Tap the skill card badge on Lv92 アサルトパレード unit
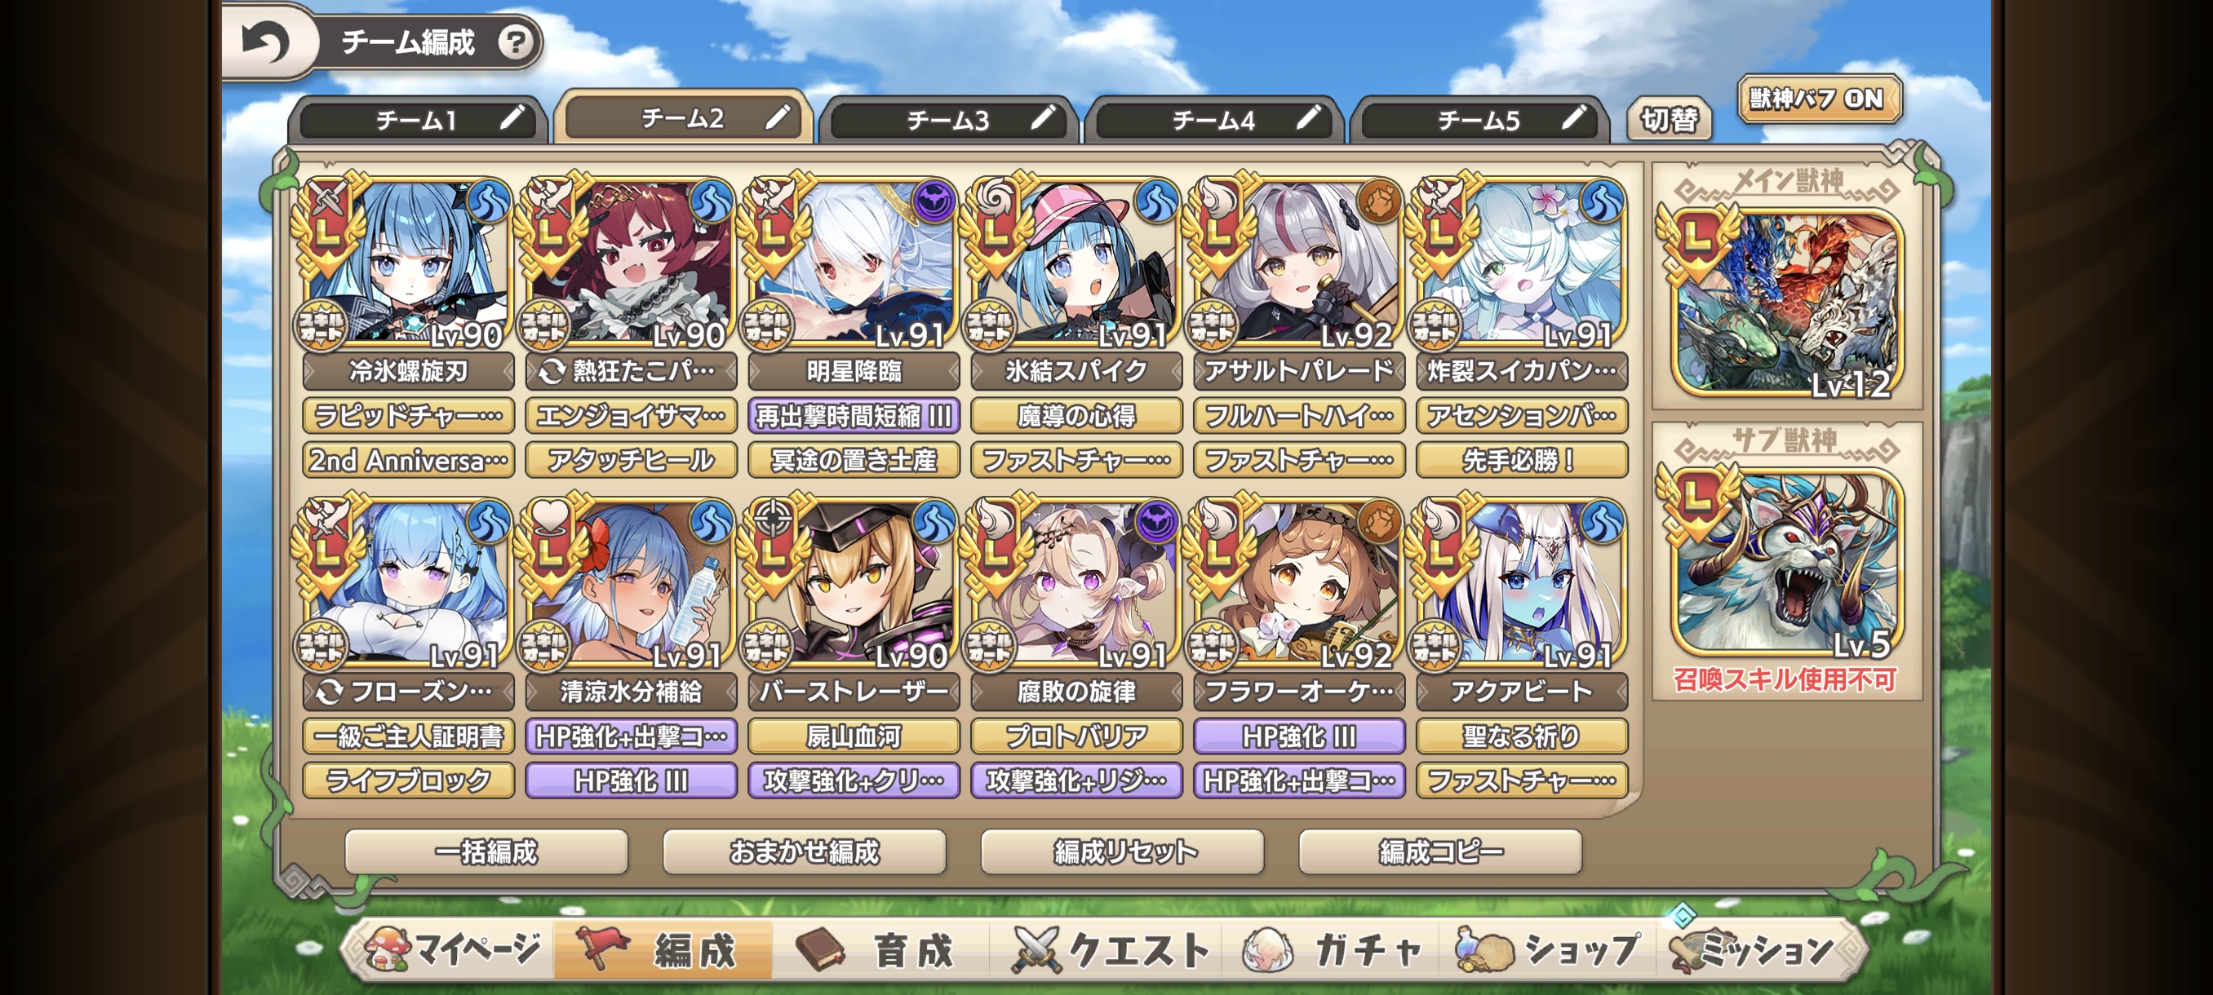Image resolution: width=2213 pixels, height=995 pixels. (1212, 326)
